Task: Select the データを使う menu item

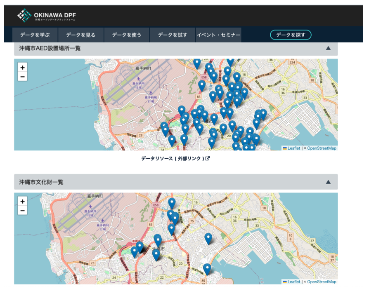Action: (126, 35)
